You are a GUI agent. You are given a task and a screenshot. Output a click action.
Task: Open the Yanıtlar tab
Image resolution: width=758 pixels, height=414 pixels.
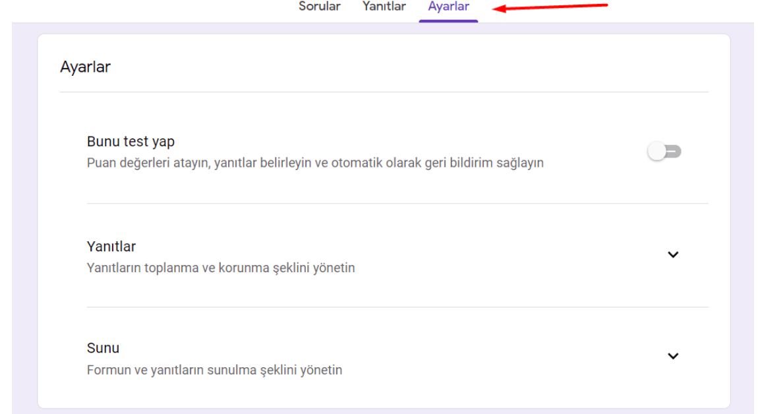click(383, 7)
